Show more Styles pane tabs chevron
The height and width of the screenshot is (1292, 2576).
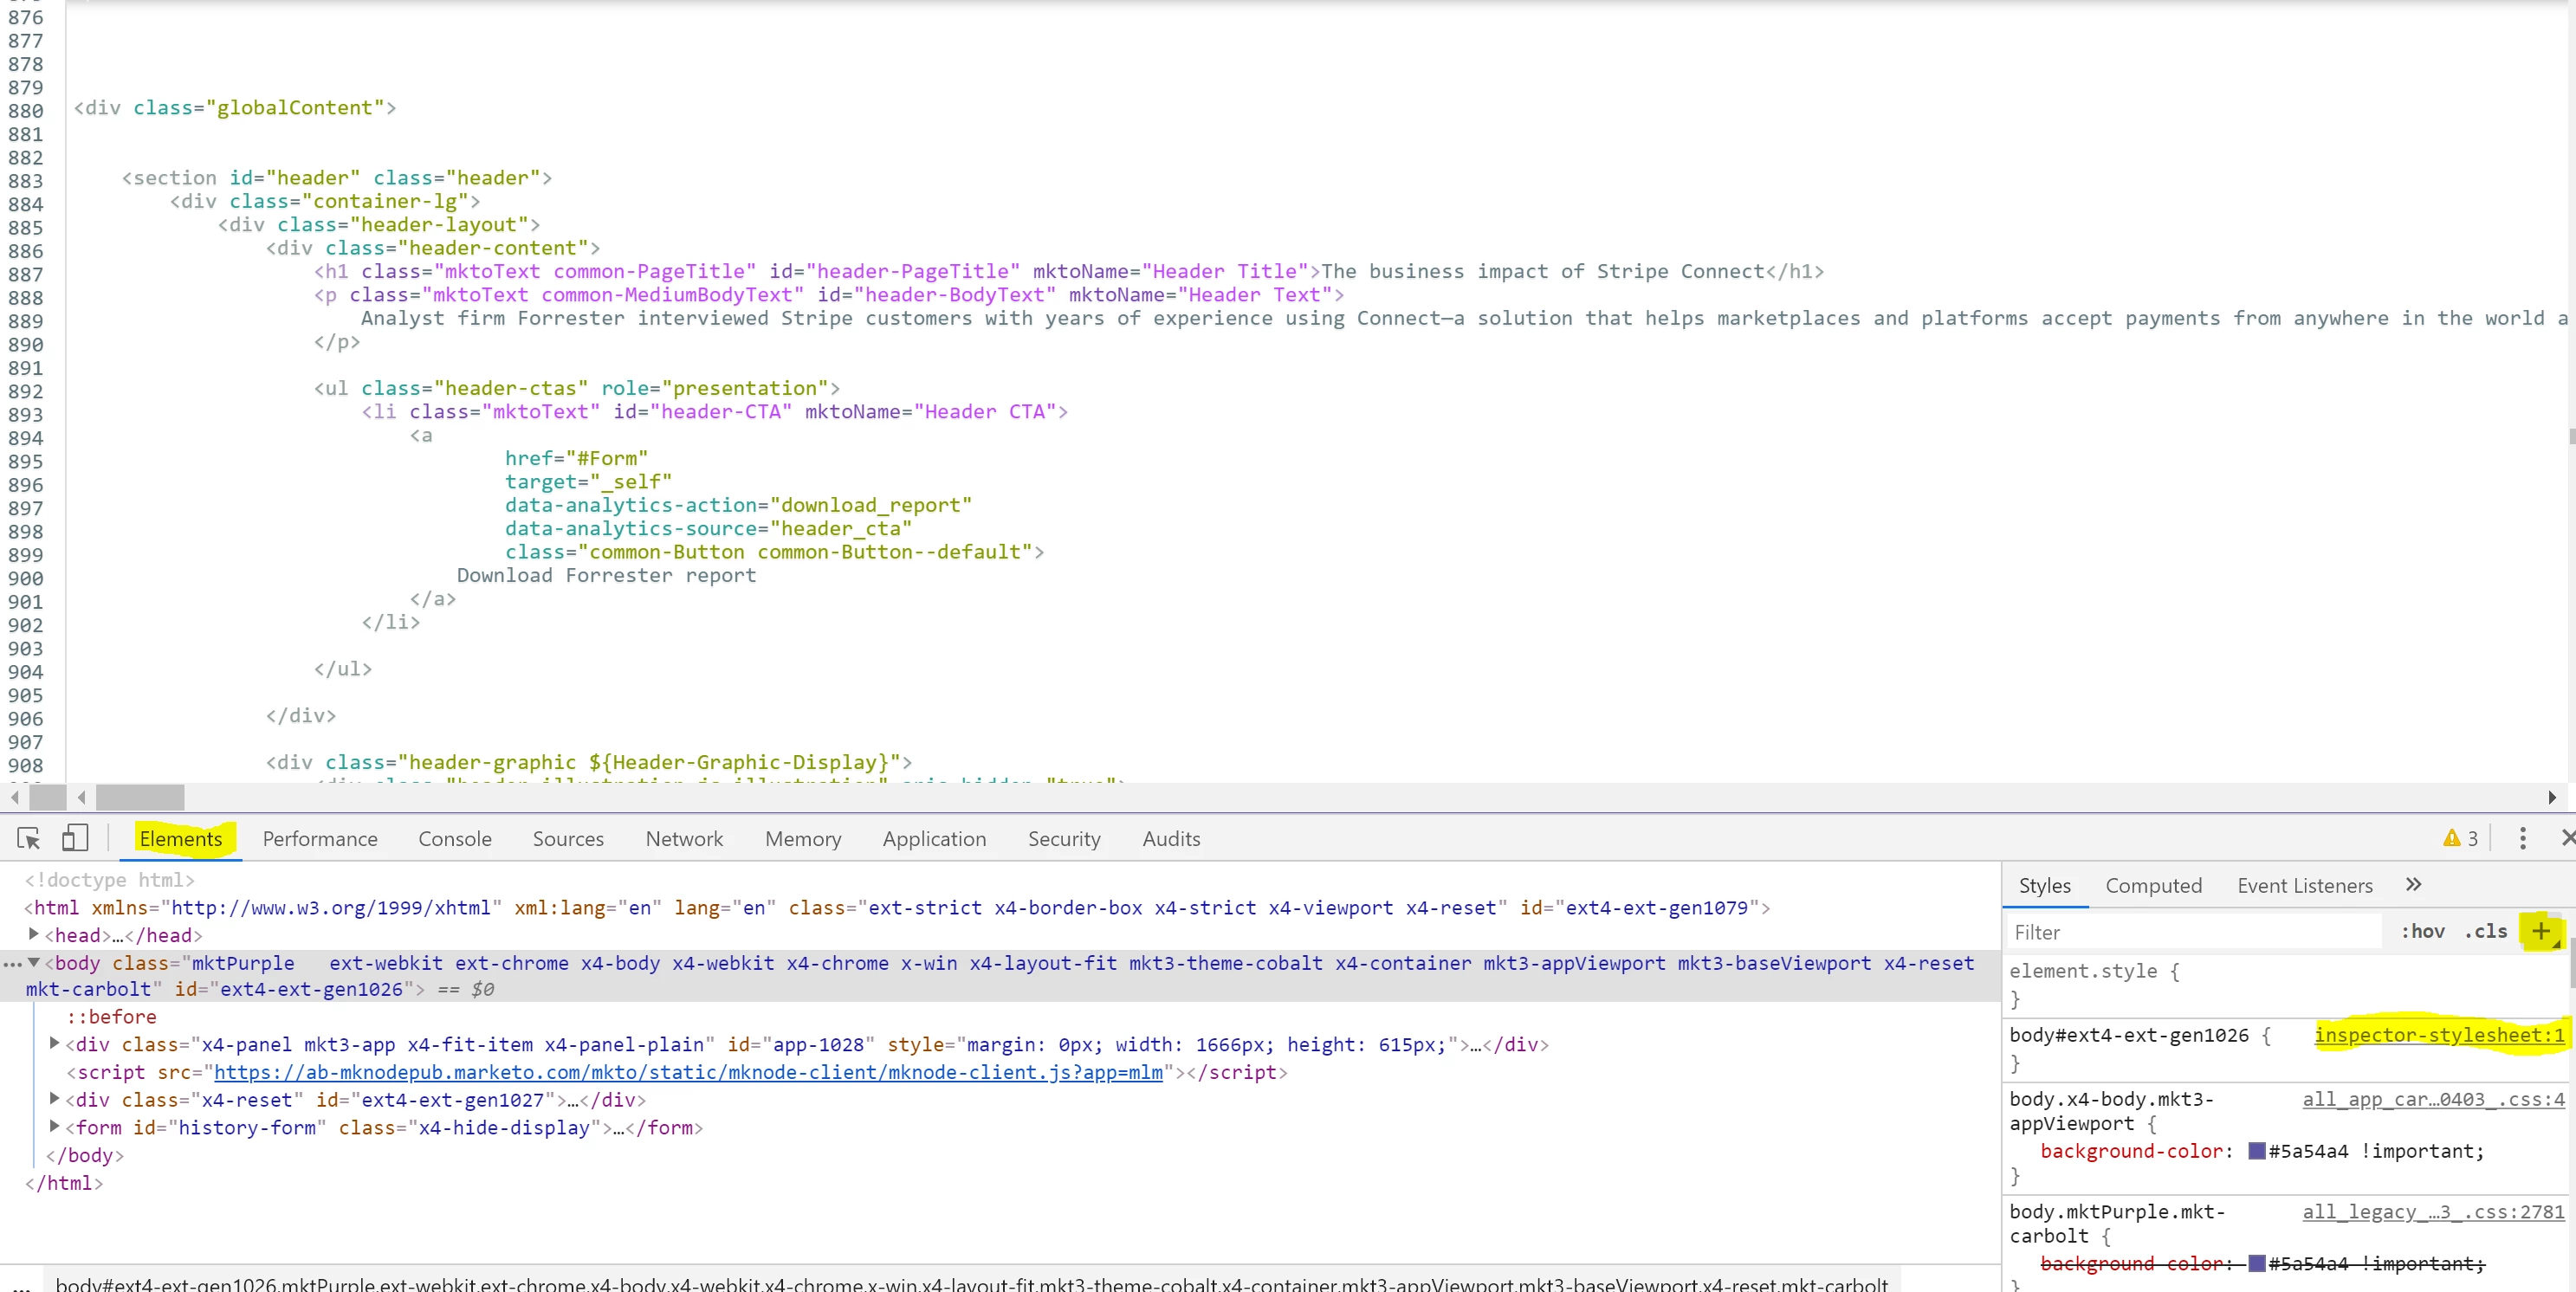click(2413, 884)
